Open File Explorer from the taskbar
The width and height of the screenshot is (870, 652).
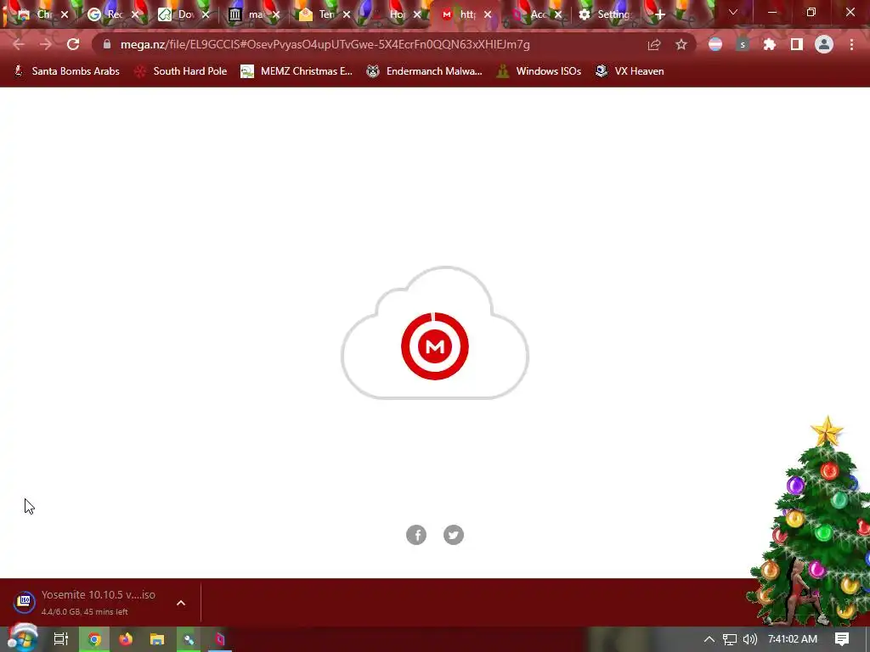[157, 639]
